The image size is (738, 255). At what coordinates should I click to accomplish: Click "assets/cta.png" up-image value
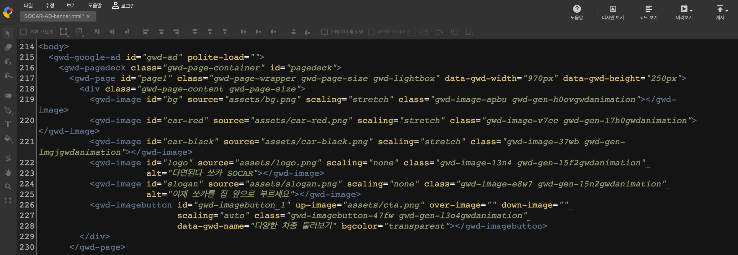(383, 205)
